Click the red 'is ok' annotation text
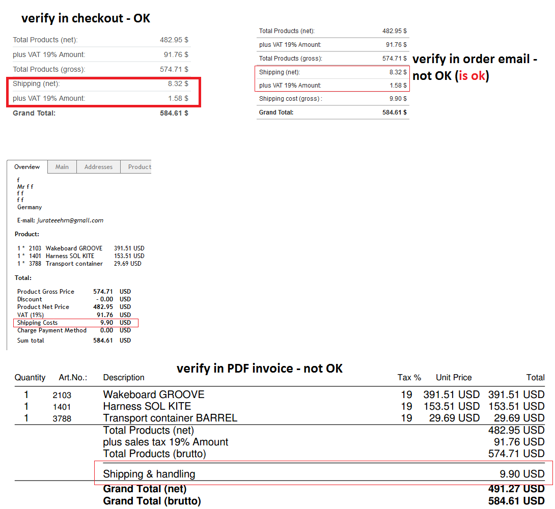The image size is (555, 509). click(x=473, y=76)
